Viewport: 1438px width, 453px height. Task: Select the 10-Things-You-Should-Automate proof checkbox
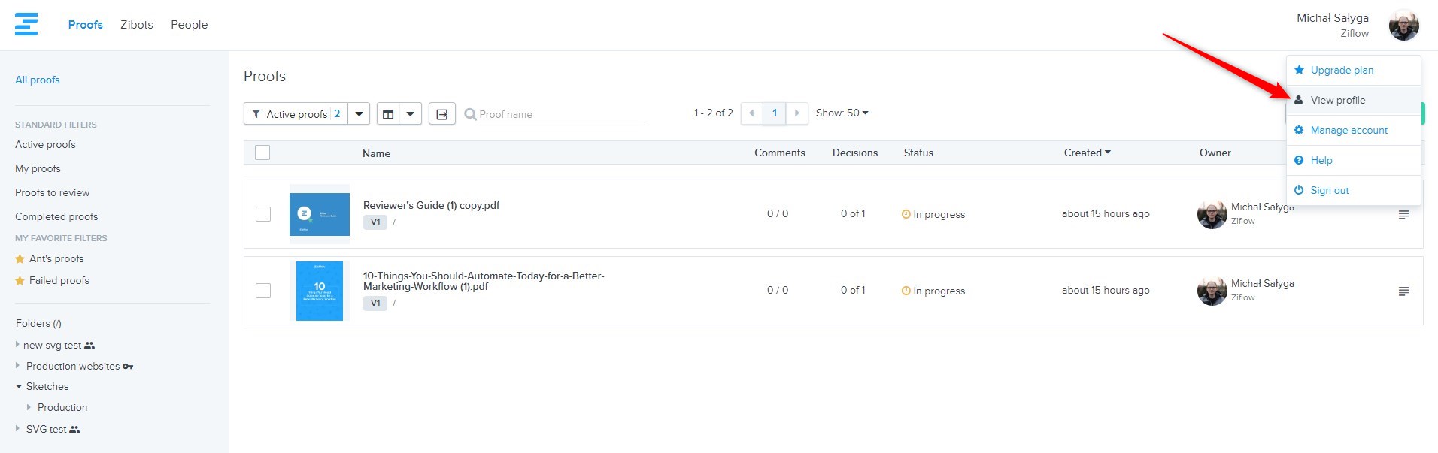(x=263, y=291)
